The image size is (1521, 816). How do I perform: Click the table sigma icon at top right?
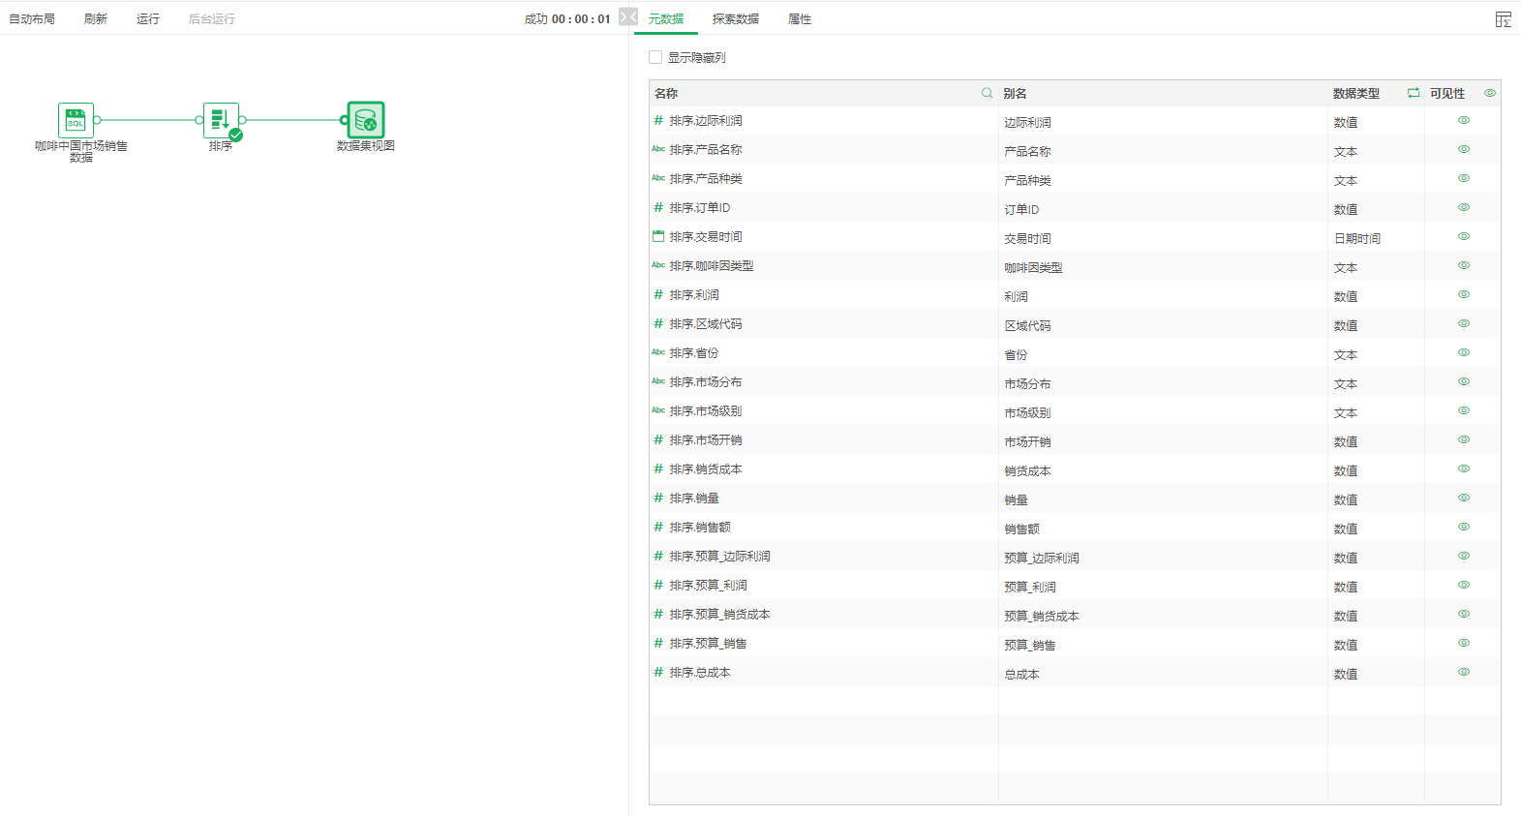(1503, 19)
